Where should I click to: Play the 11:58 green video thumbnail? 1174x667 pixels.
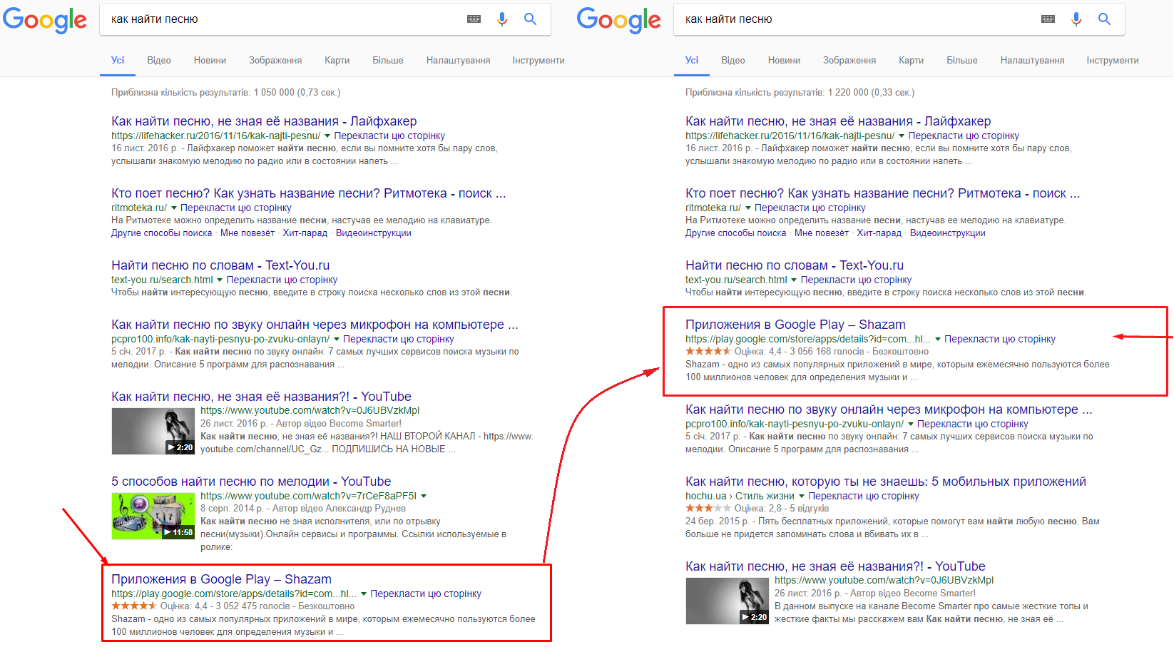coord(153,516)
